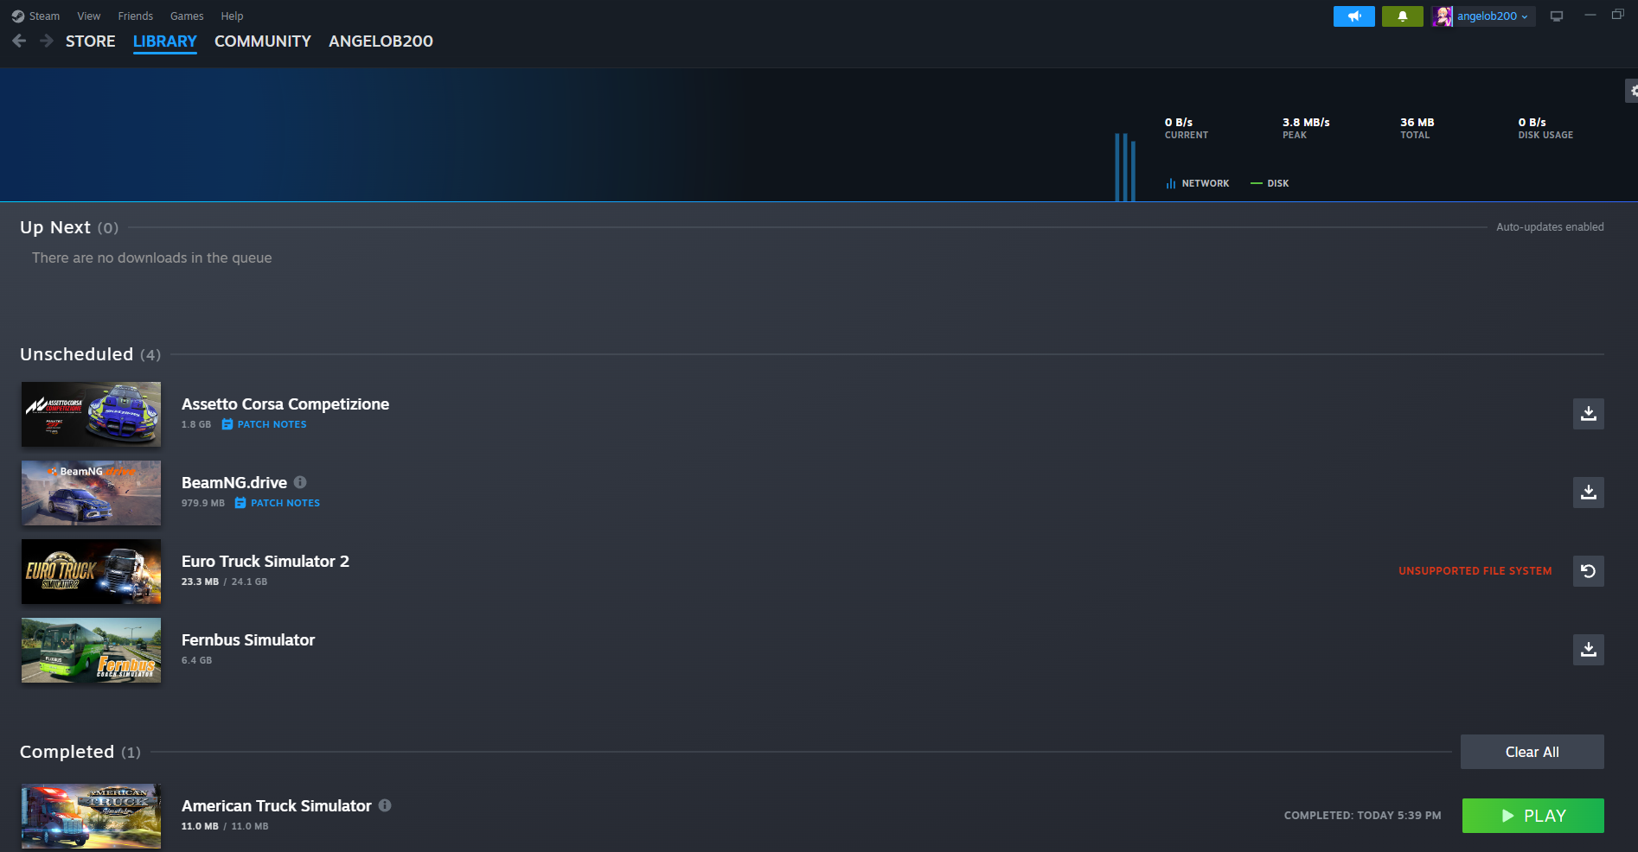Click the angelob200 profile avatar
The width and height of the screenshot is (1638, 852).
(x=1443, y=16)
